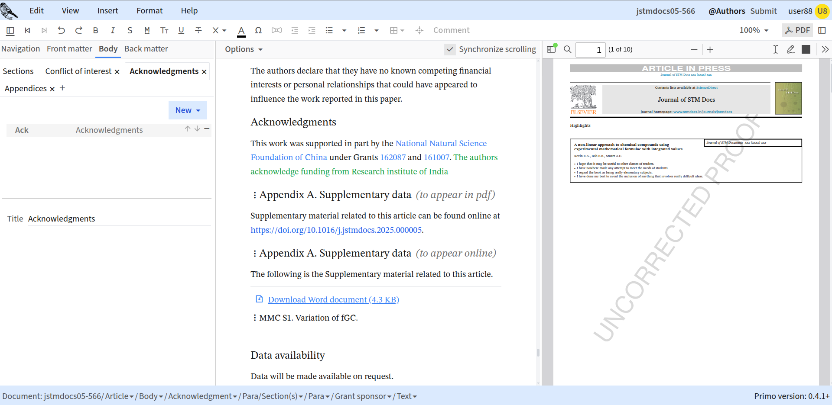Open PDF search magnifier icon
This screenshot has width=832, height=405.
567,49
